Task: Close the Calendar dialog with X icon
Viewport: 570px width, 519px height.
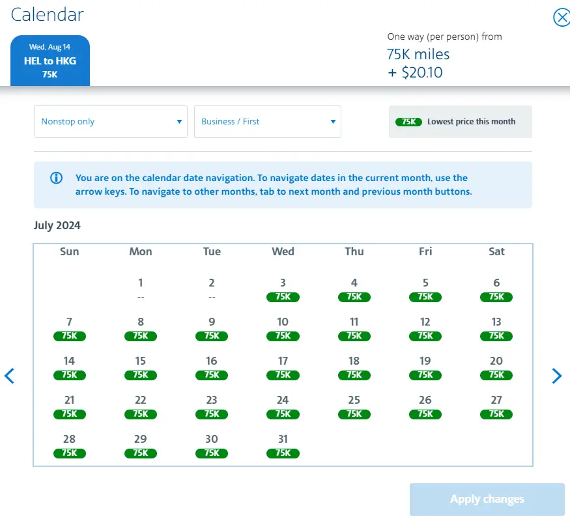Action: click(x=561, y=18)
